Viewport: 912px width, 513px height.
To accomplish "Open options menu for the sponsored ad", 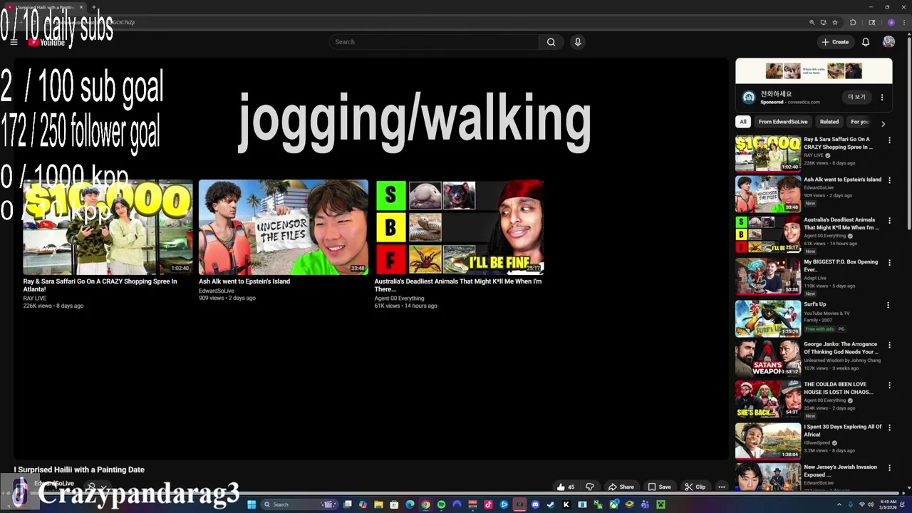I will (x=882, y=98).
